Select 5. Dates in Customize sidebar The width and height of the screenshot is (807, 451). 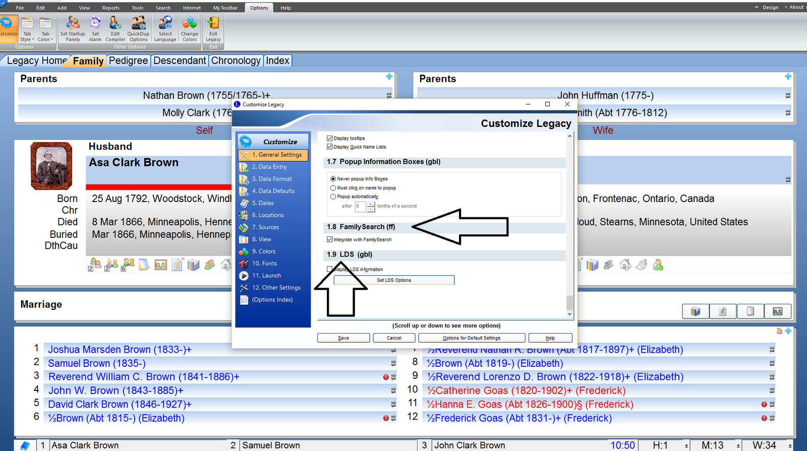pos(273,203)
